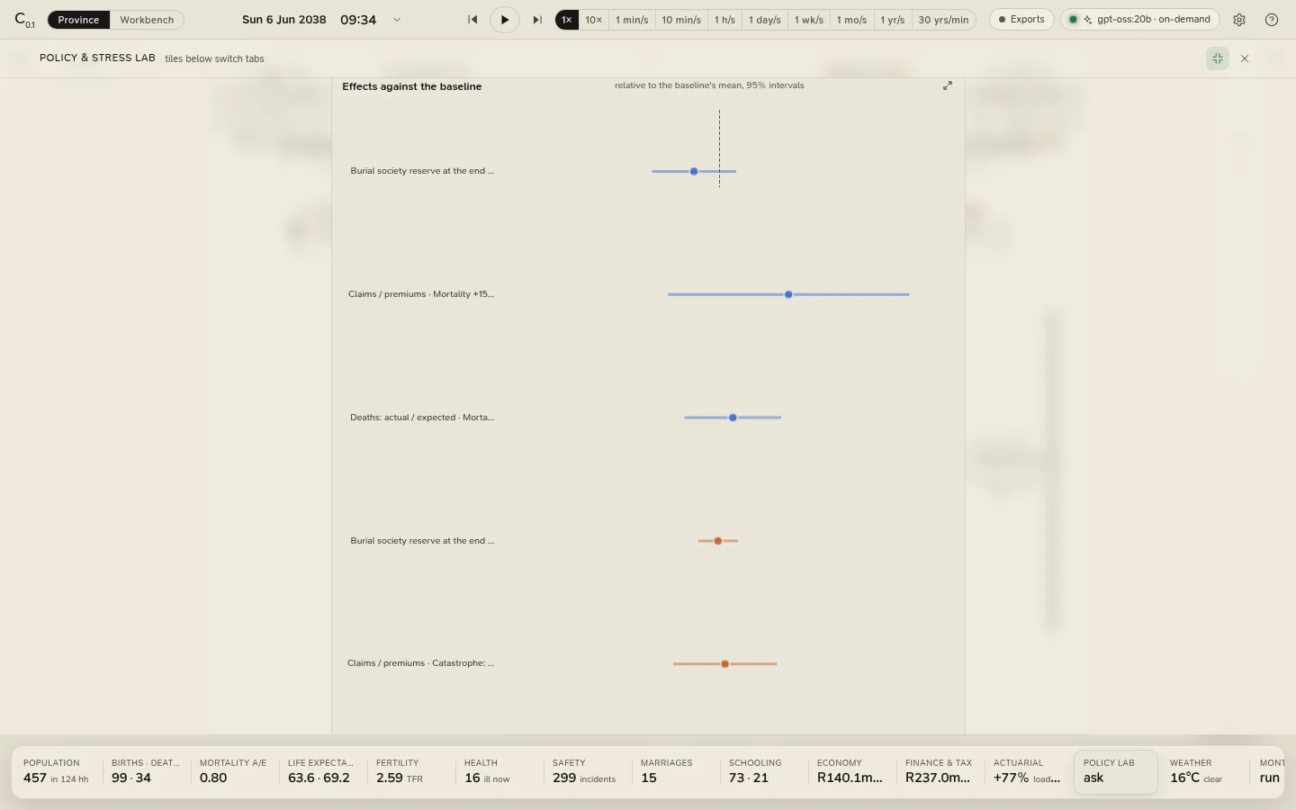
Task: Set speed to 10 min/s
Action: (x=681, y=20)
